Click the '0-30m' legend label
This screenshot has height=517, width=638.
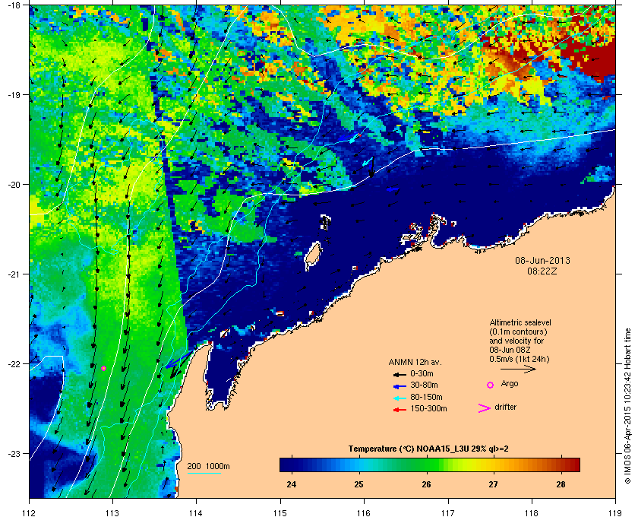point(422,373)
